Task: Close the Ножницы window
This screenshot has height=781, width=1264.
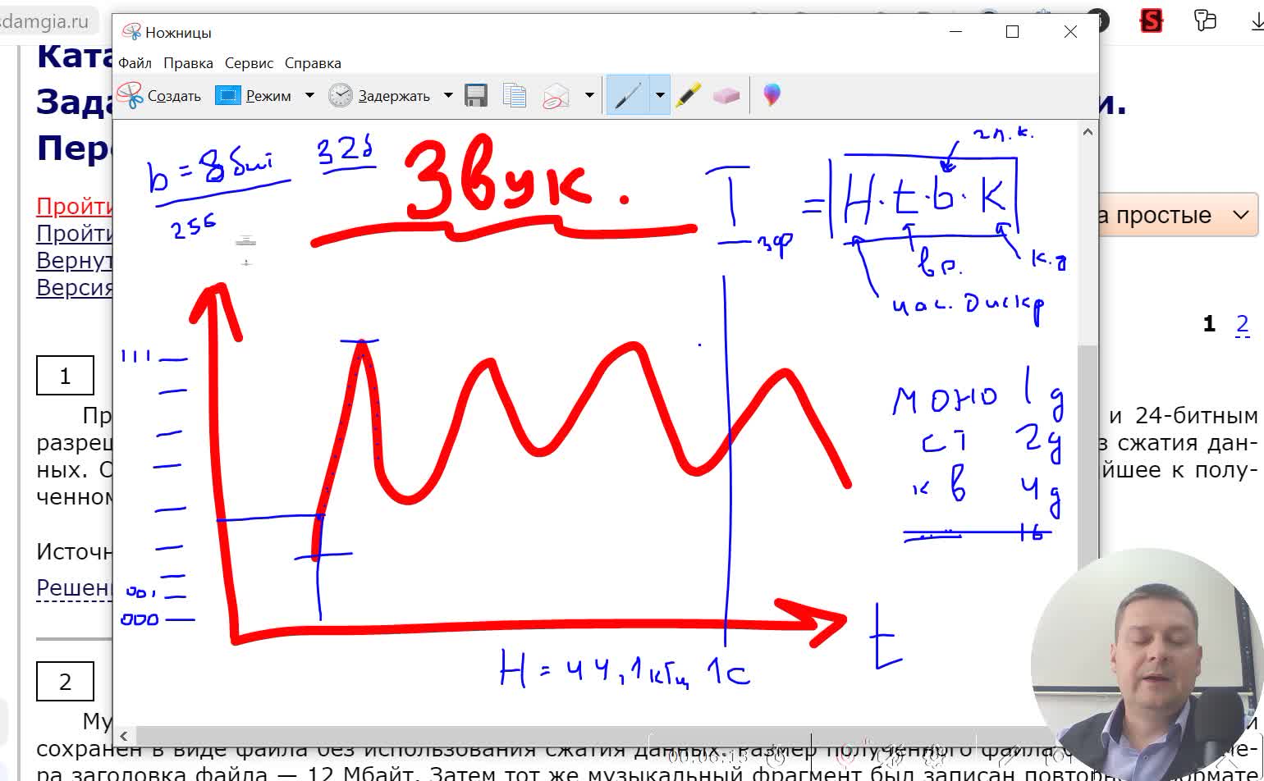Action: (1070, 32)
